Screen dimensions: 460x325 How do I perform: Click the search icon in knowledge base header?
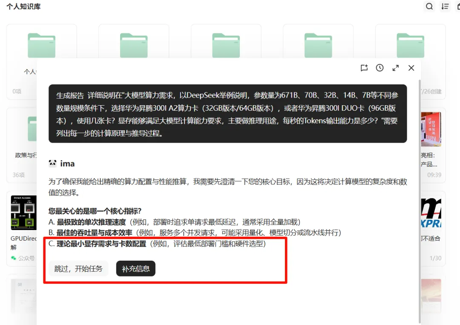[x=429, y=6]
